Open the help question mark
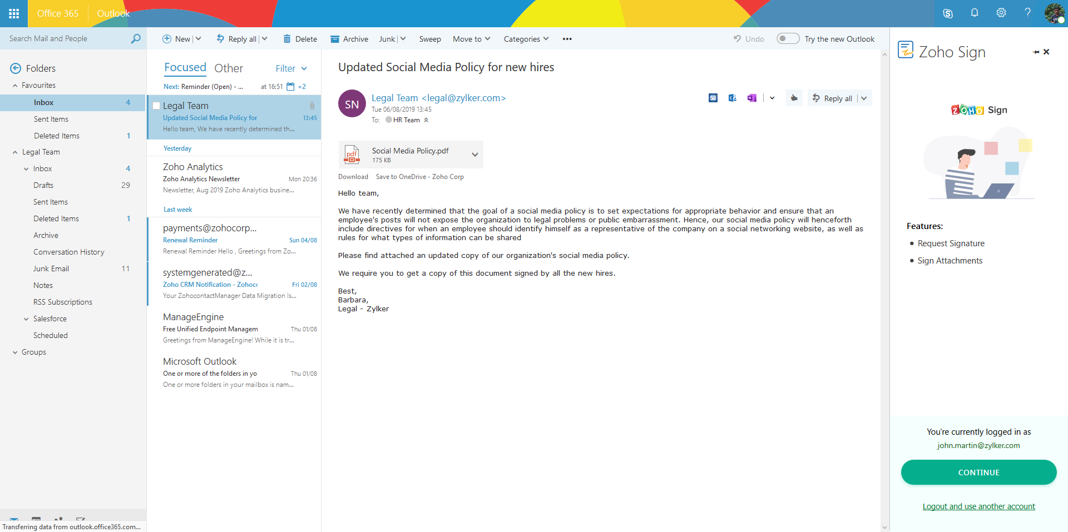This screenshot has height=532, width=1068. click(x=1027, y=13)
